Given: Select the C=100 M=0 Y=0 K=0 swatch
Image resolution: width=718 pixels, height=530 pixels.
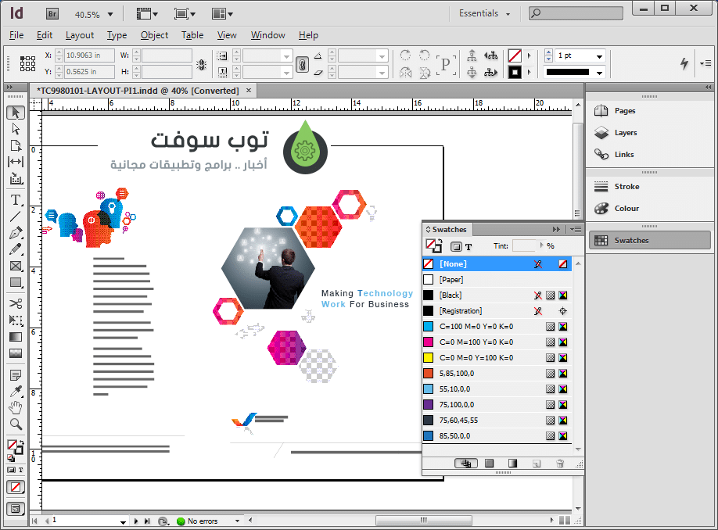Looking at the screenshot, I should coord(497,326).
